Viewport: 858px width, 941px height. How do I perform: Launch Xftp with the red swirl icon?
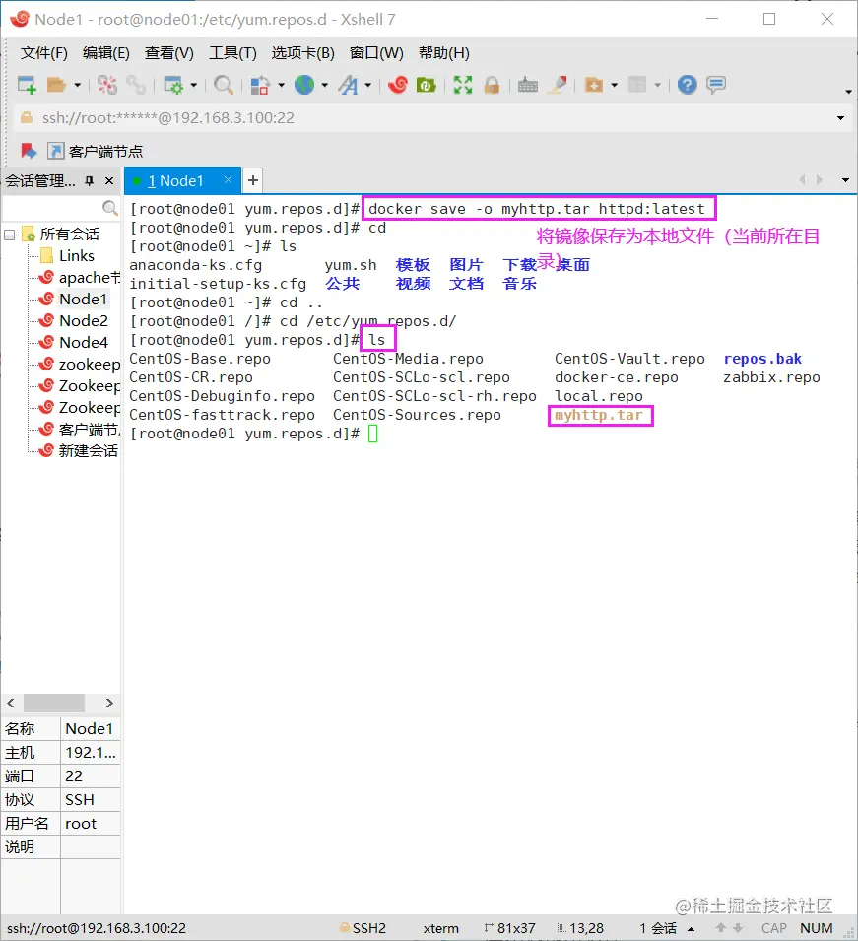click(x=397, y=85)
